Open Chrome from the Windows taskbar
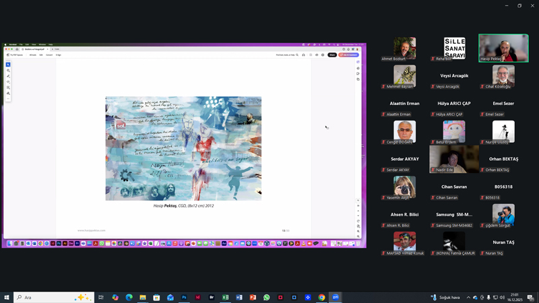 [x=322, y=297]
